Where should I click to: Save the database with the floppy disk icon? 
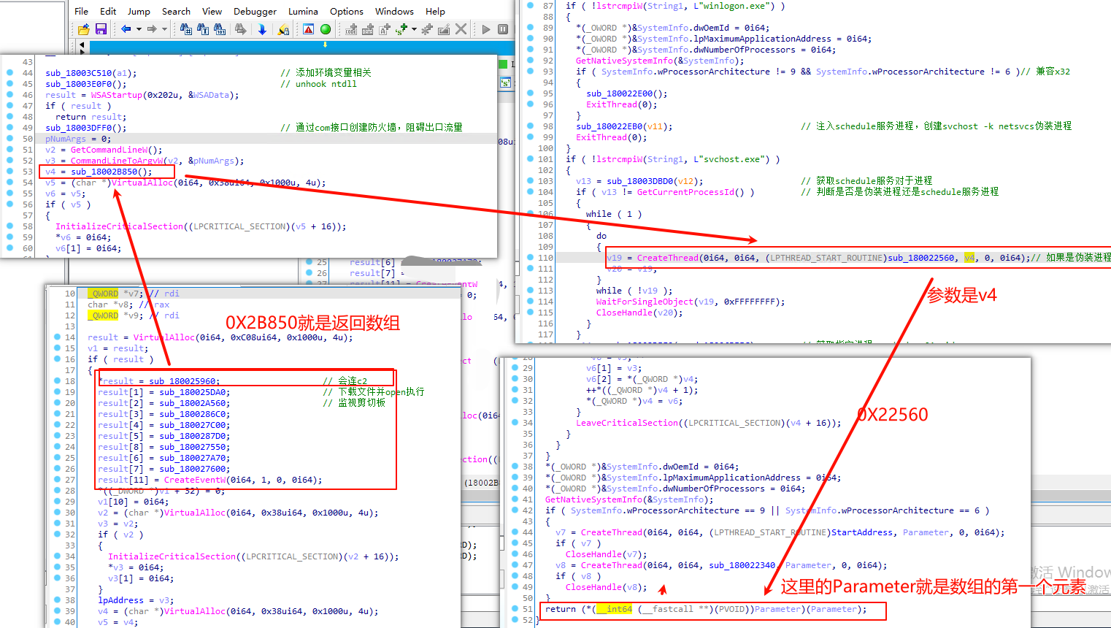(101, 29)
